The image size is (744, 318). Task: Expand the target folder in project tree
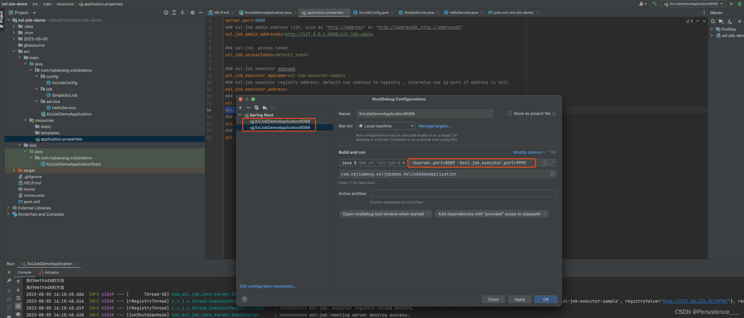pos(14,170)
